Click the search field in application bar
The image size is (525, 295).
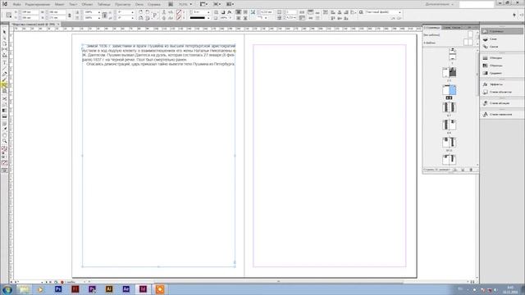(x=476, y=4)
